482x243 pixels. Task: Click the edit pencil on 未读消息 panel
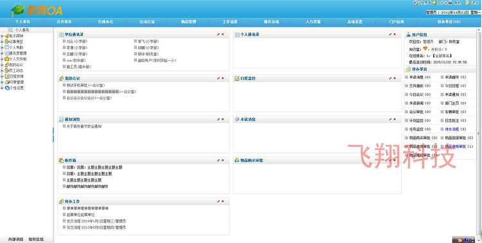390,119
